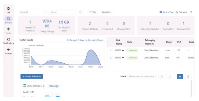The image size is (199, 101).
Task: Open the Topology link for China Branches
Action: coord(54,86)
